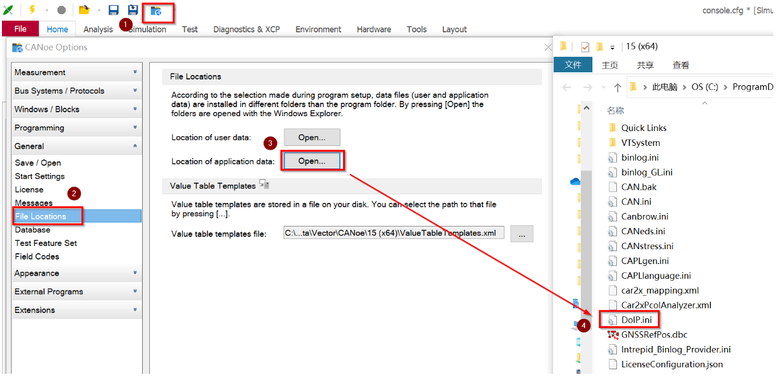
Task: Click the Save configuration disk icon
Action: point(114,10)
